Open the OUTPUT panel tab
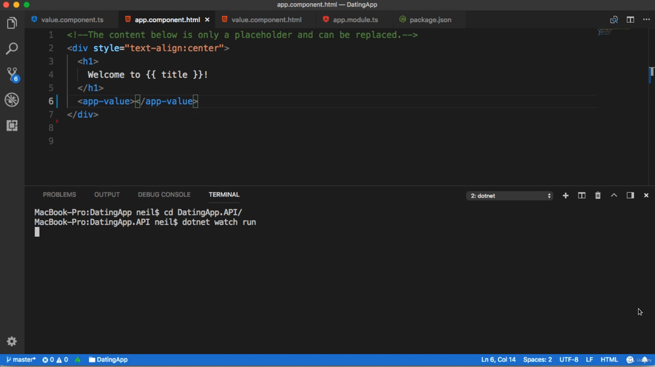Image resolution: width=655 pixels, height=367 pixels. click(x=107, y=195)
